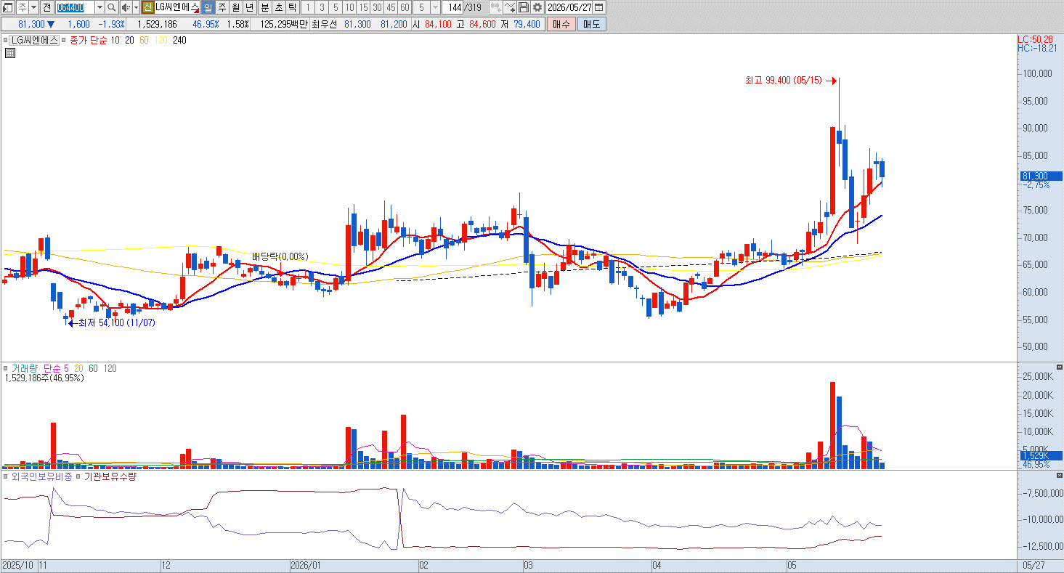Click the grid table icon under chart legend

[10, 53]
